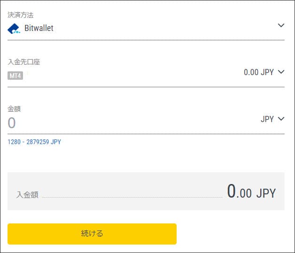Viewport: 295px width, 253px height.
Task: Click the large 0.00 JPY deposit total
Action: pos(251,192)
